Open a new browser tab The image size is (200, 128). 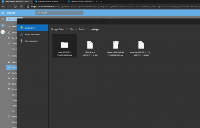[x=101, y=1]
